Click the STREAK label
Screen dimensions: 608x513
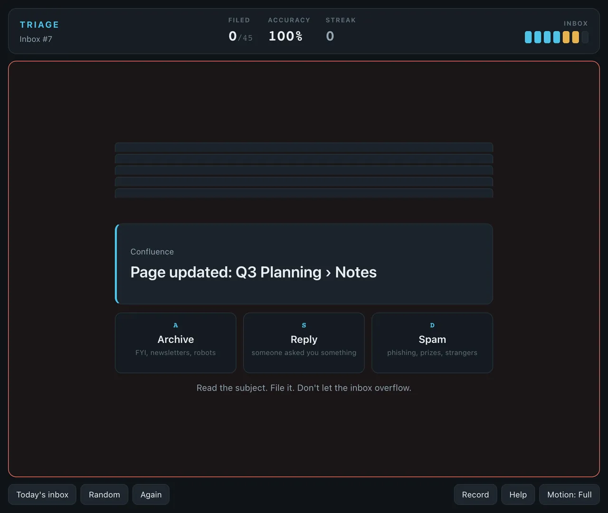click(341, 20)
